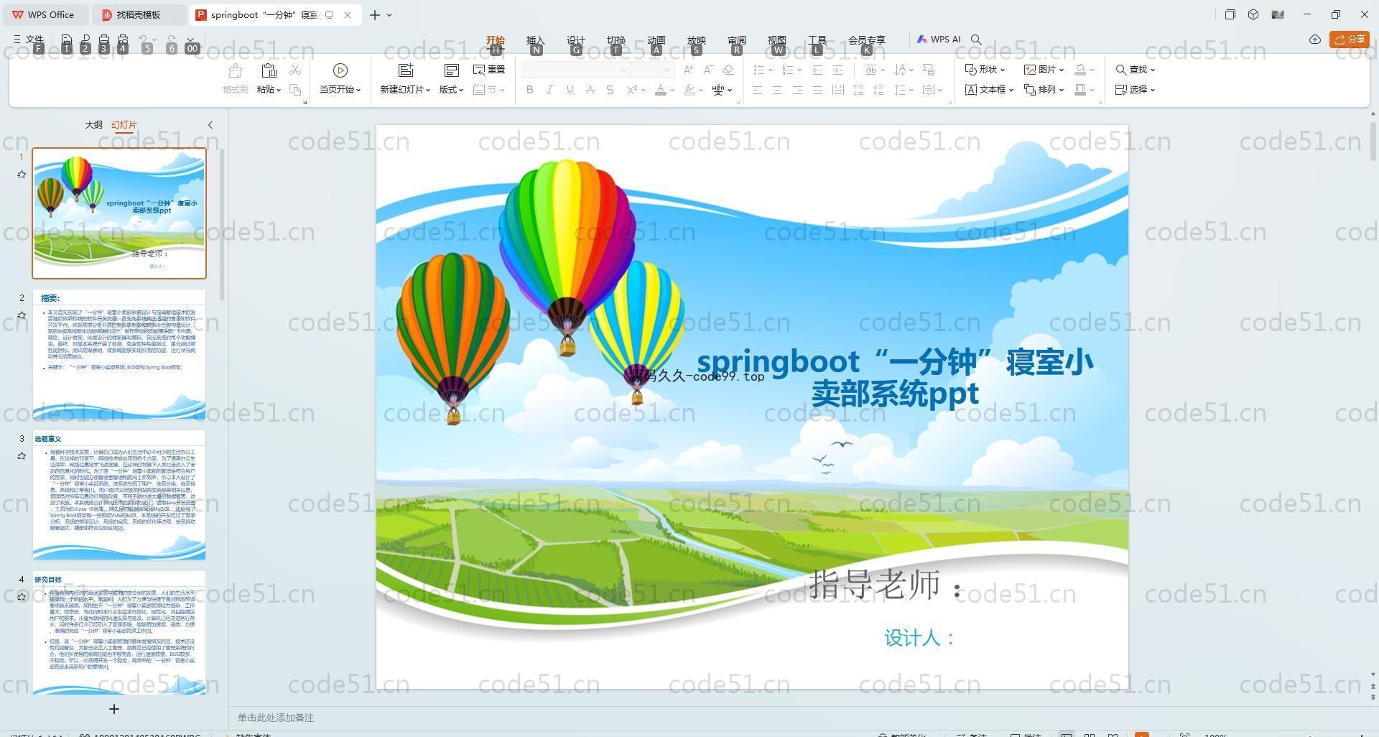Click the Cut scissors icon
The image size is (1379, 737).
pos(295,70)
